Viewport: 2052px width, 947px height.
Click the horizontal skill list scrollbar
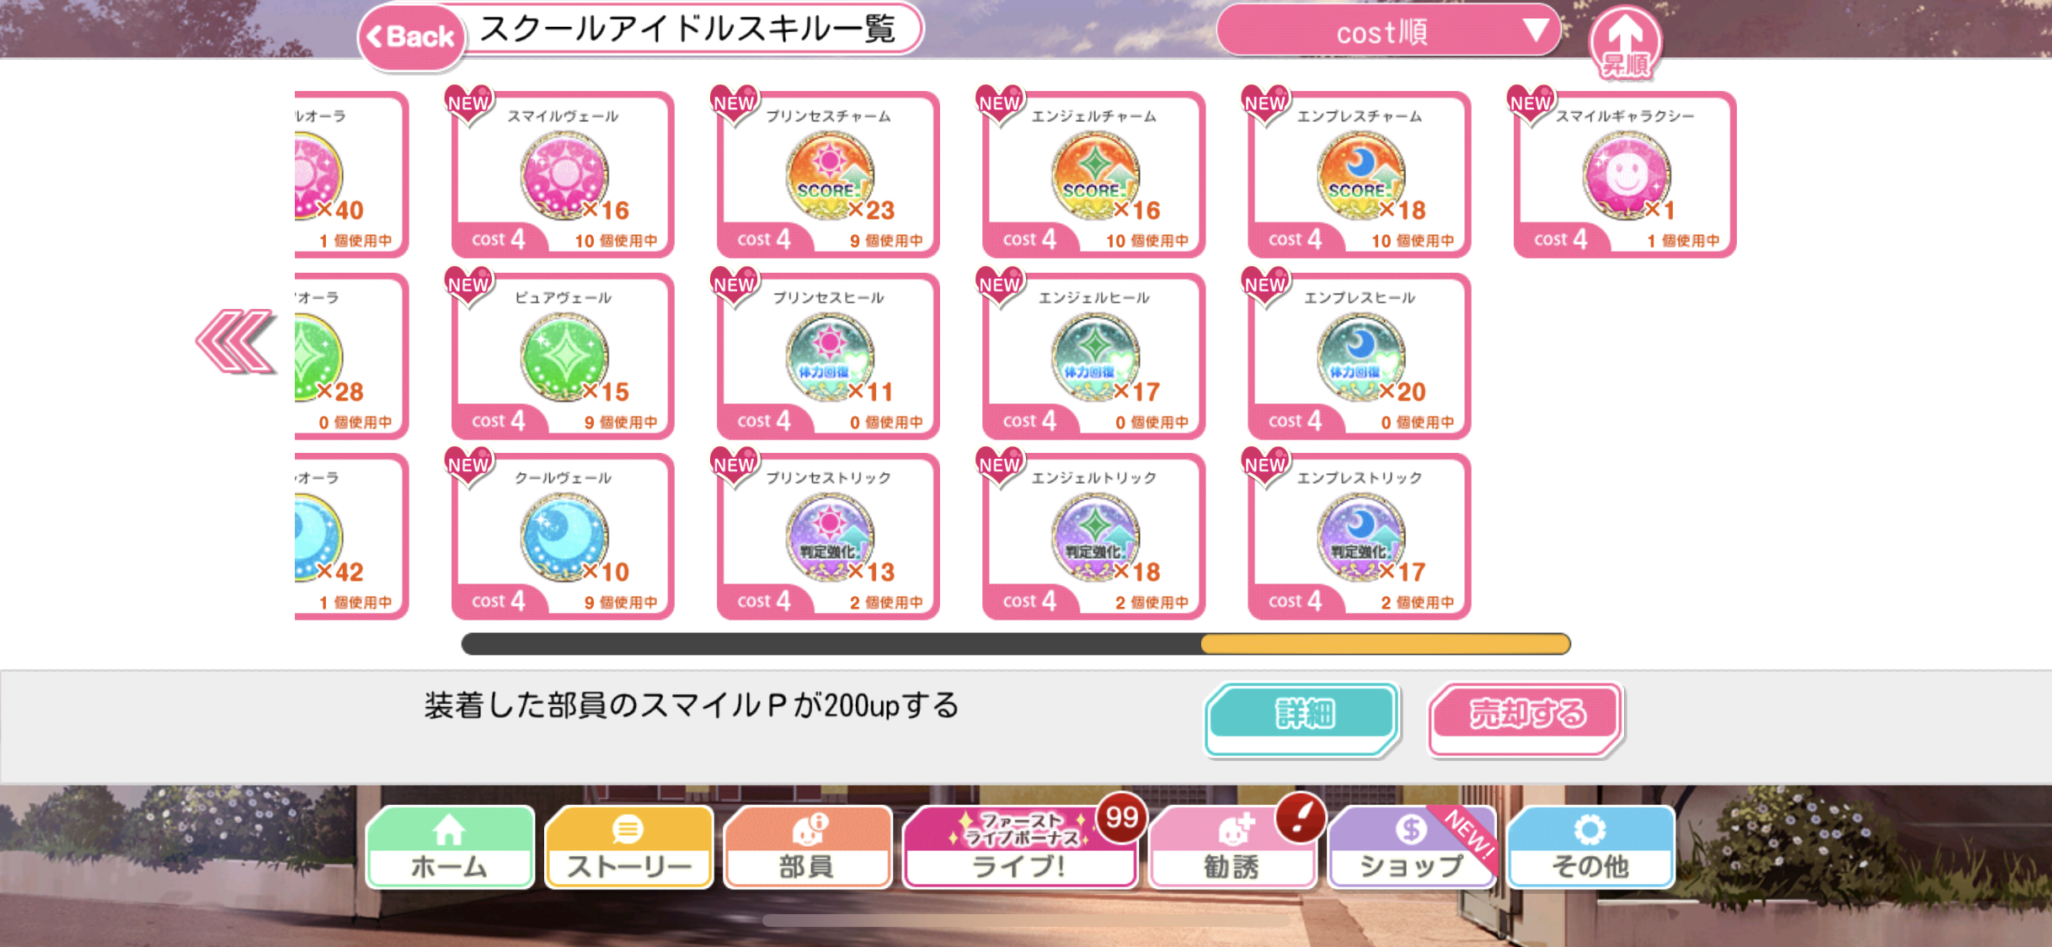(1016, 644)
